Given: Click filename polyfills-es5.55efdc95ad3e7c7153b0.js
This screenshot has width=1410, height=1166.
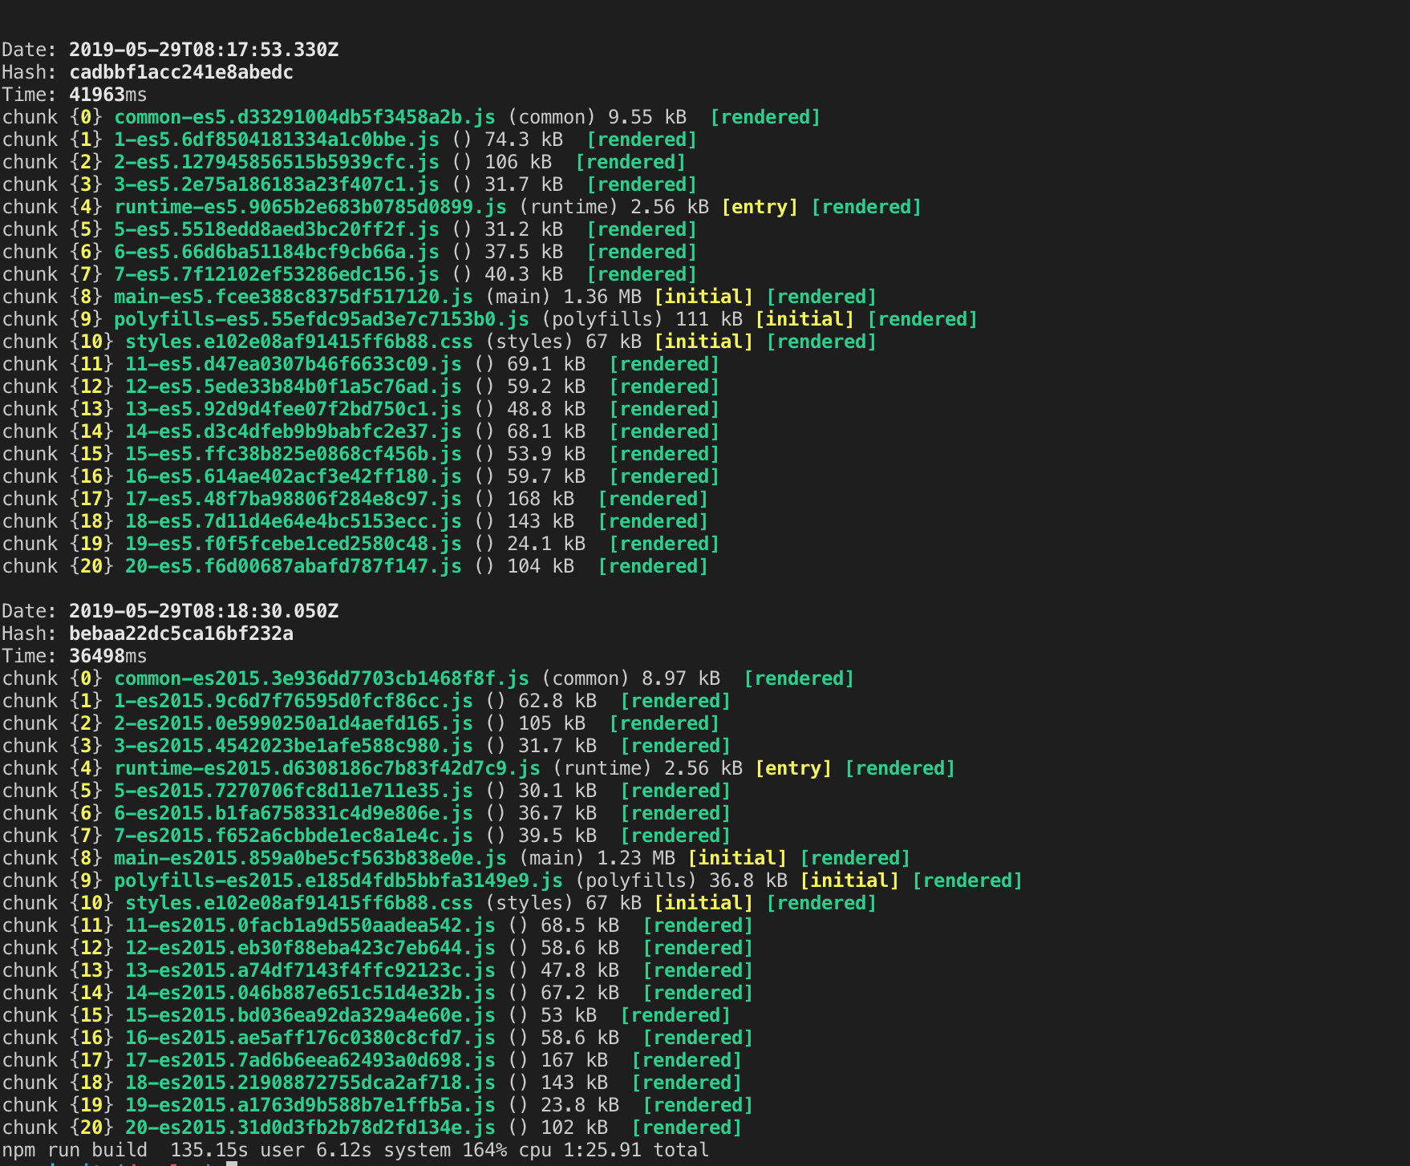Looking at the screenshot, I should [x=322, y=319].
